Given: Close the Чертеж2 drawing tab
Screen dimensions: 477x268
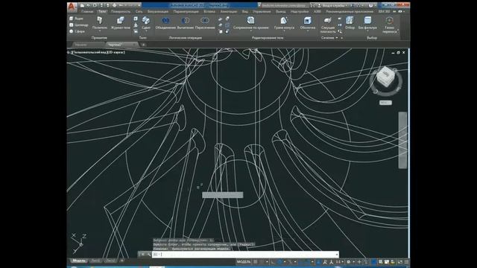Looking at the screenshot, I should [134, 45].
